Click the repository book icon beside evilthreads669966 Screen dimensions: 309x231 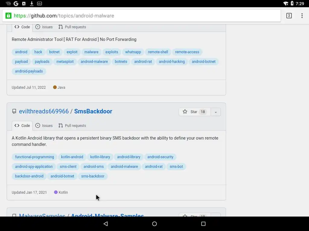point(14,111)
